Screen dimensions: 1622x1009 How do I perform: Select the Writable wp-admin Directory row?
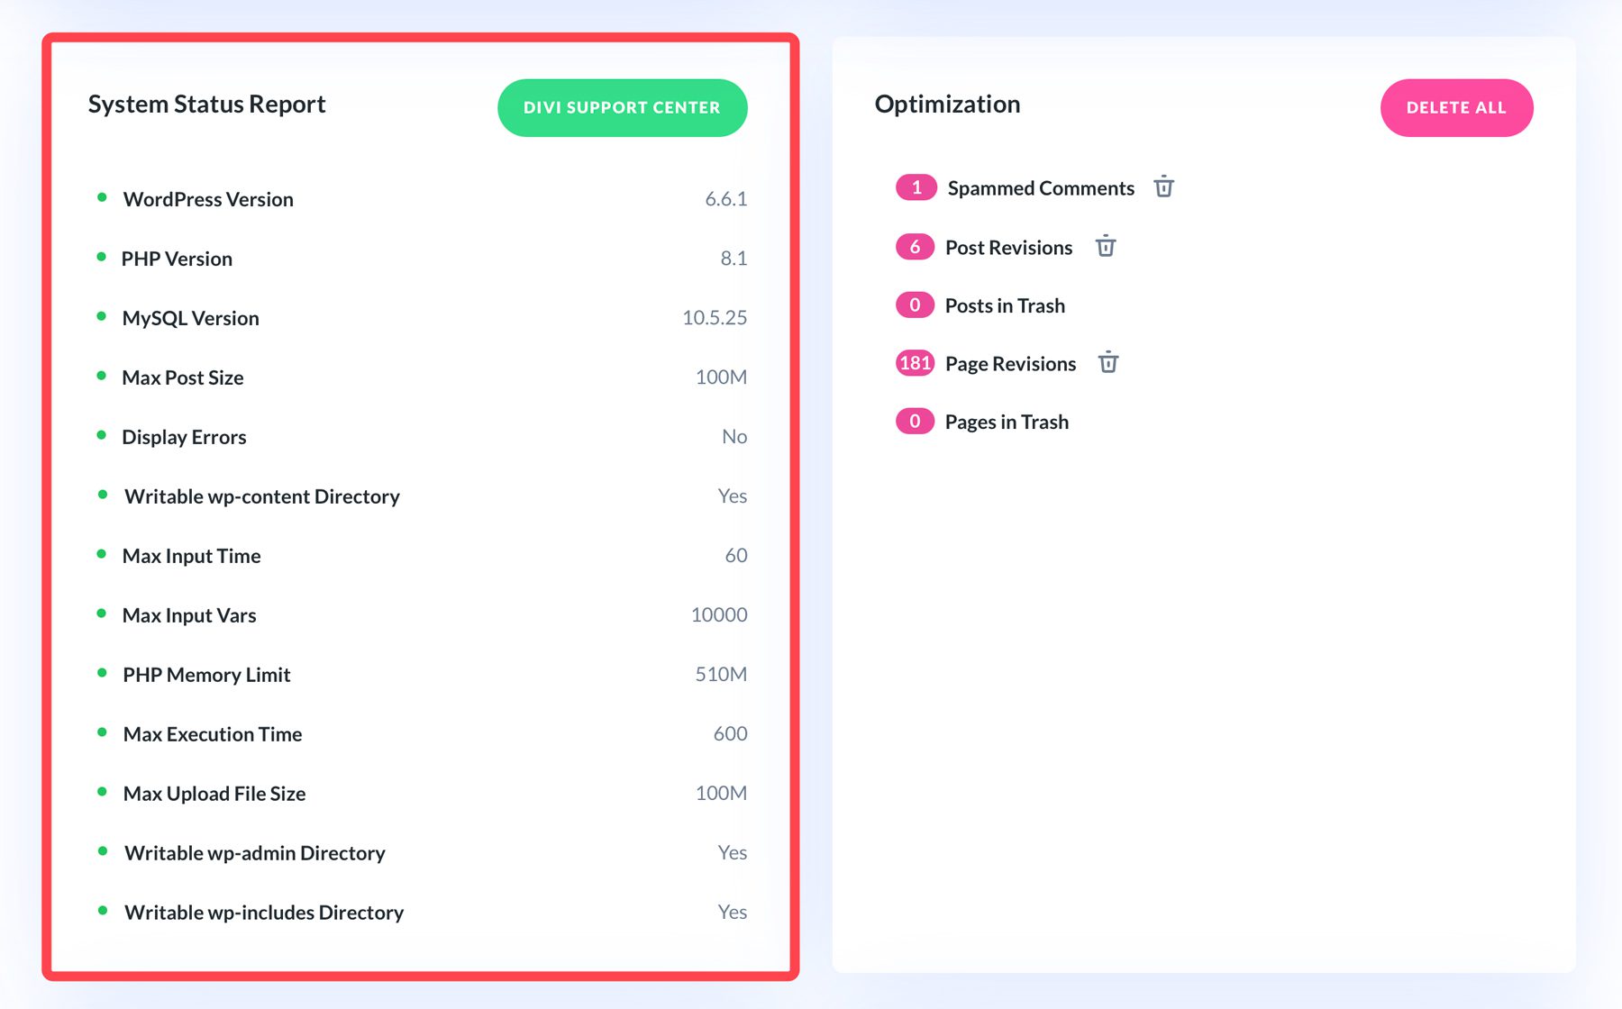coord(254,852)
